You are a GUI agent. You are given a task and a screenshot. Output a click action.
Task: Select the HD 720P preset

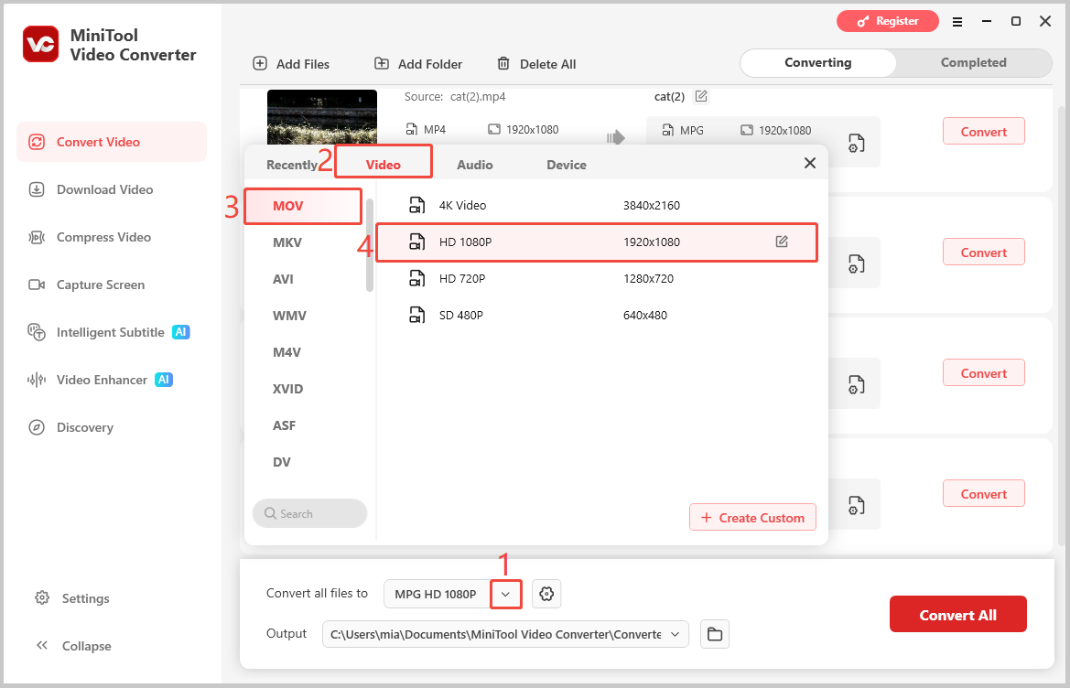coord(597,279)
